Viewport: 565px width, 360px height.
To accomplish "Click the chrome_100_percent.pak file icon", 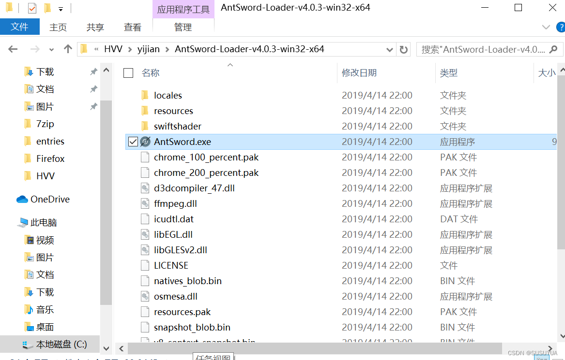I will click(145, 157).
